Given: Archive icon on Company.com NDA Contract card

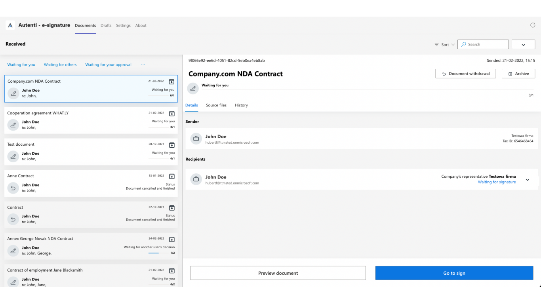Looking at the screenshot, I should coord(171,82).
